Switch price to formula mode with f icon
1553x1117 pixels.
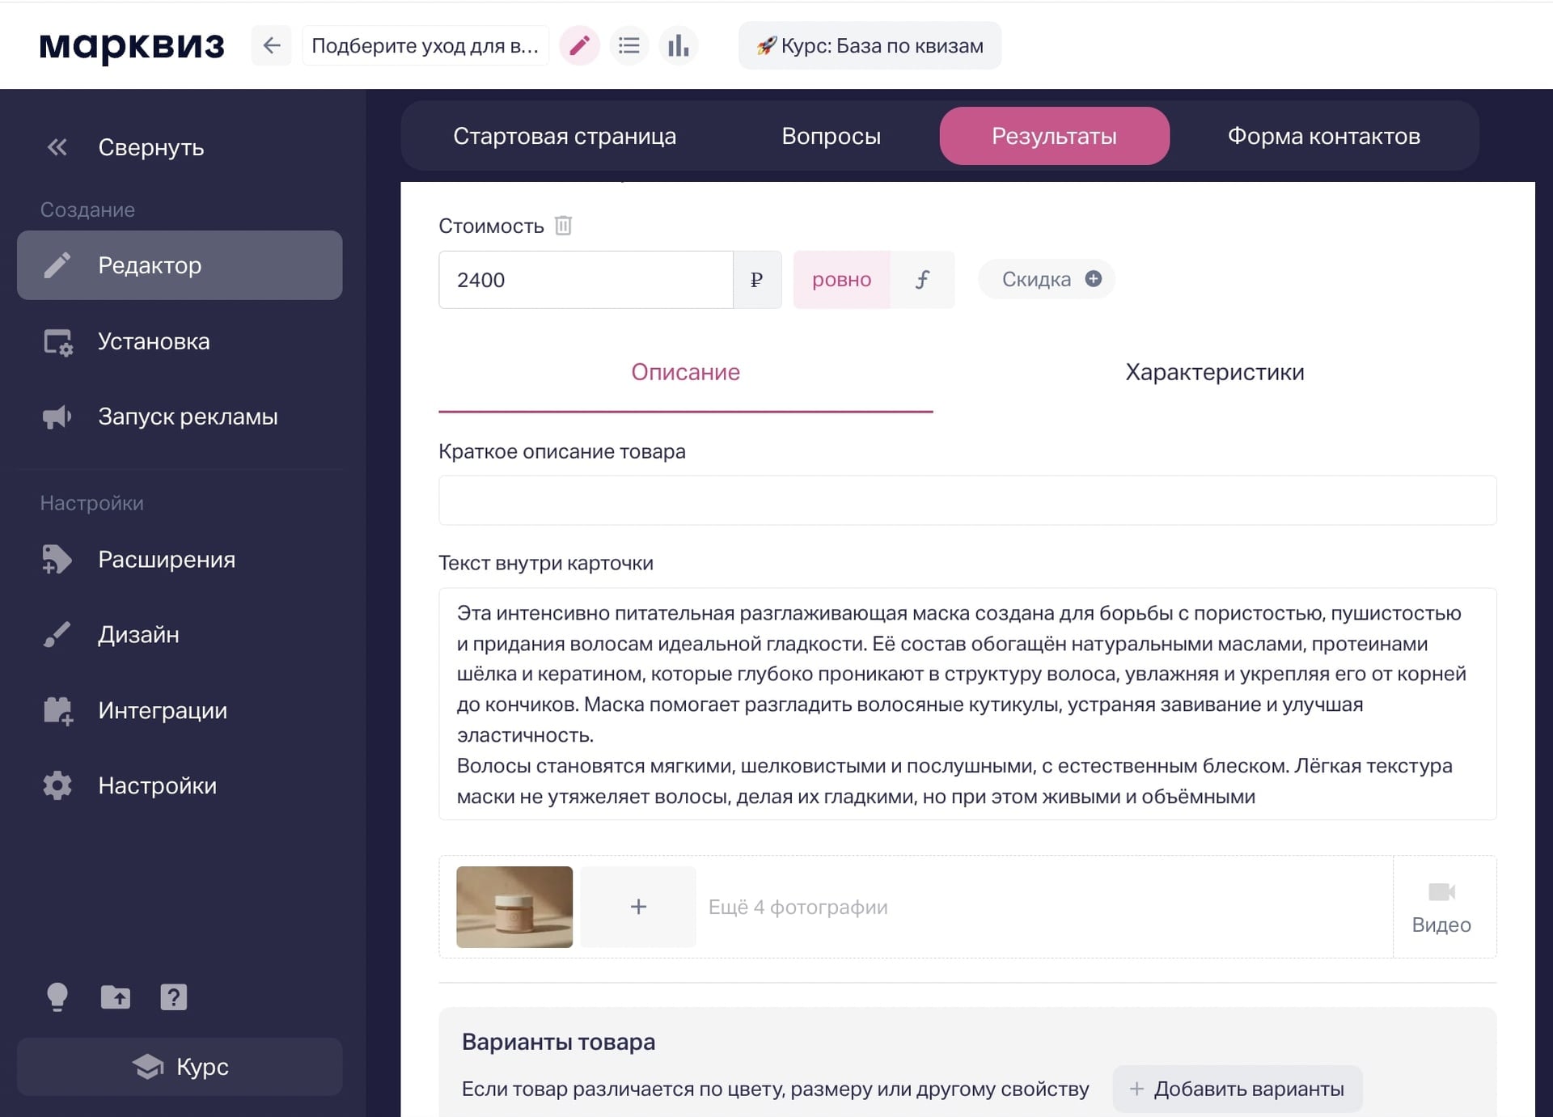tap(923, 279)
